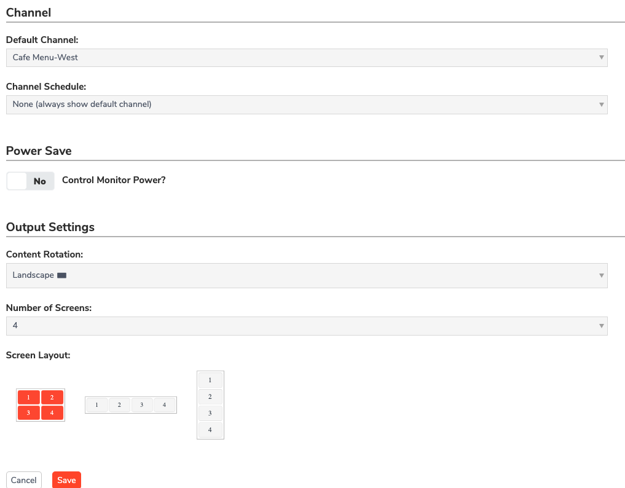Click the Content Rotation dropdown arrow

point(602,275)
